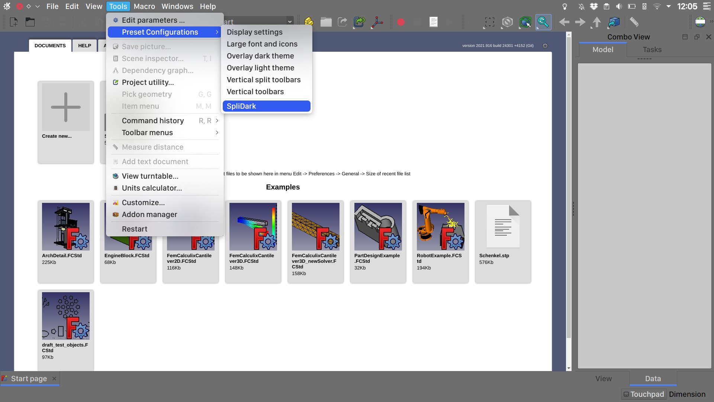This screenshot has height=402, width=714.
Task: Activate the box selection dashed-square icon
Action: click(x=489, y=22)
